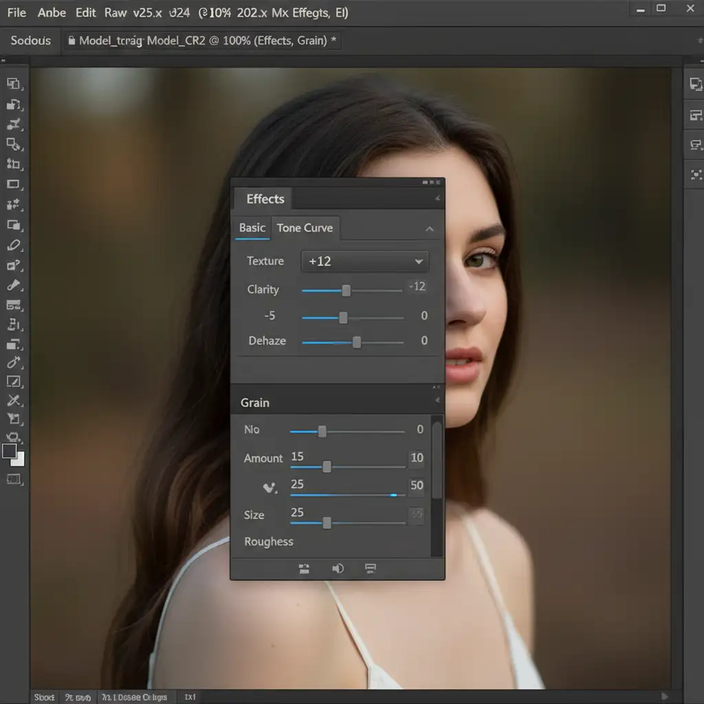Viewport: 704px width, 704px height.
Task: Collapse the Grain section with its arrow
Action: coord(436,401)
